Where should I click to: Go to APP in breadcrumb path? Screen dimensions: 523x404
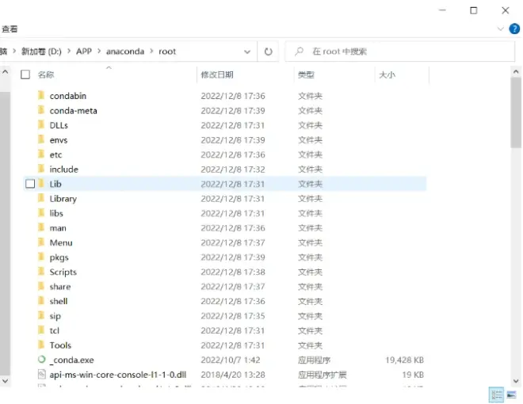tap(84, 51)
